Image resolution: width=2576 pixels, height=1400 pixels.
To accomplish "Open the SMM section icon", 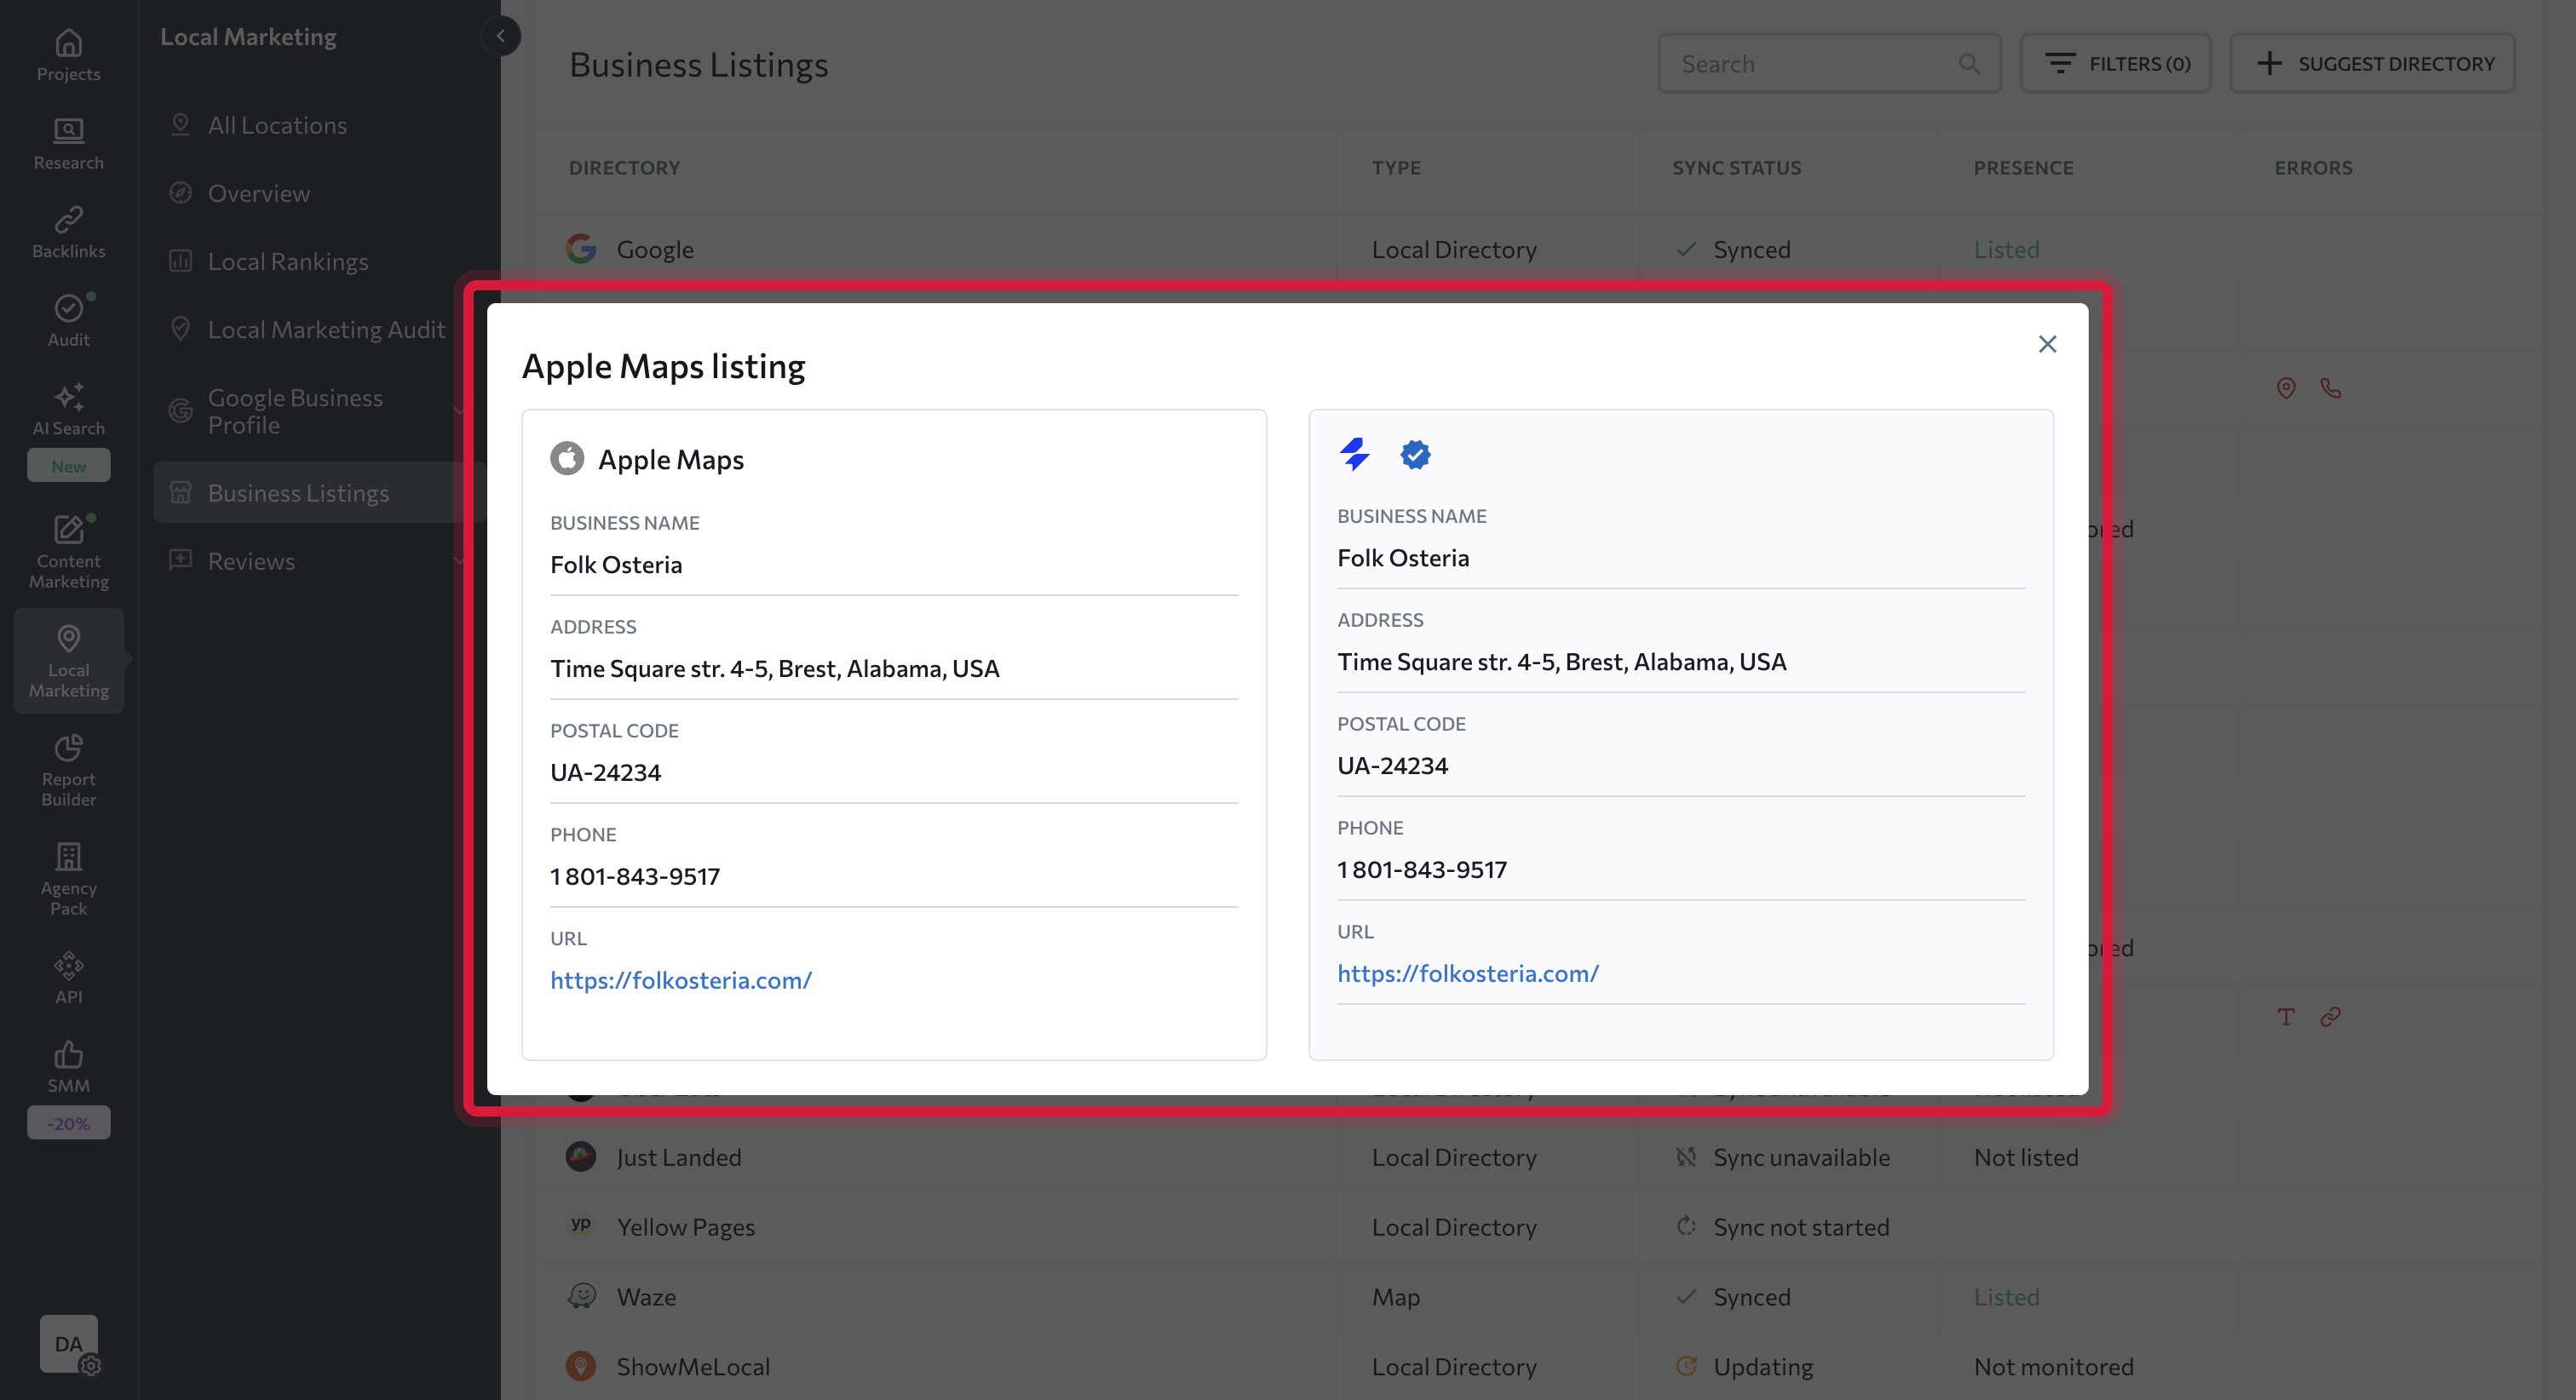I will [x=68, y=1067].
